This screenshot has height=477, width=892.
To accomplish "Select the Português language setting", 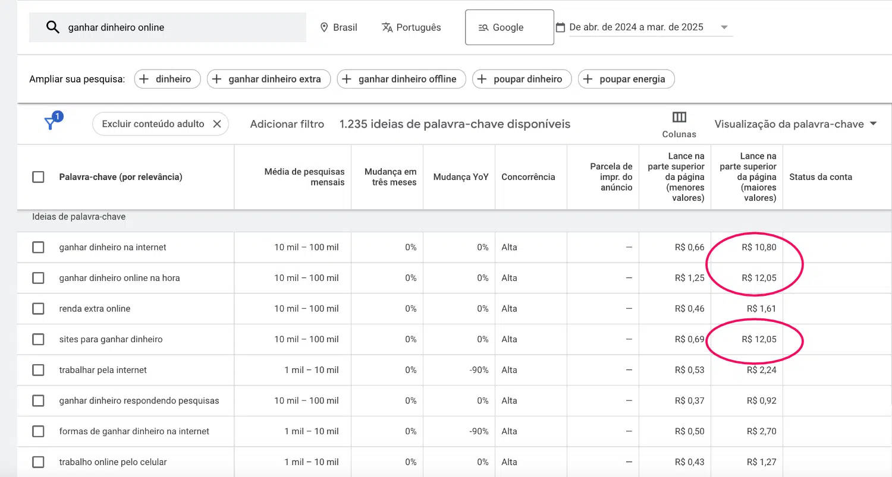I will (410, 27).
